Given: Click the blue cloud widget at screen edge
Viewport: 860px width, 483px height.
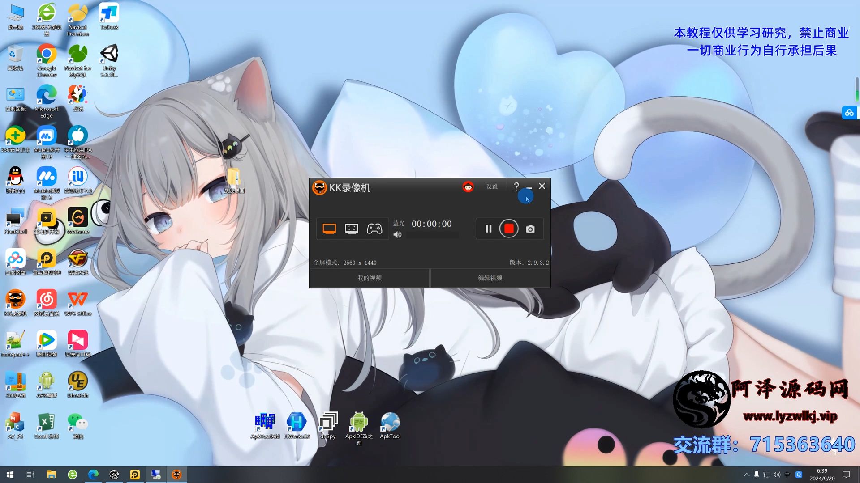Looking at the screenshot, I should point(850,113).
